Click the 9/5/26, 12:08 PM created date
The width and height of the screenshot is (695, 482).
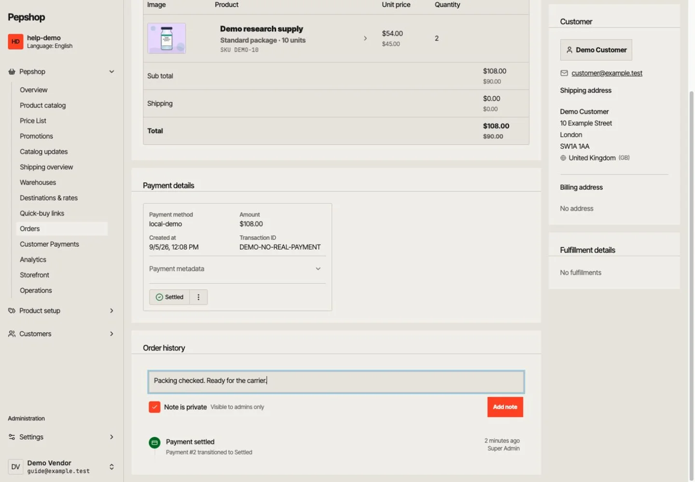pyautogui.click(x=174, y=247)
